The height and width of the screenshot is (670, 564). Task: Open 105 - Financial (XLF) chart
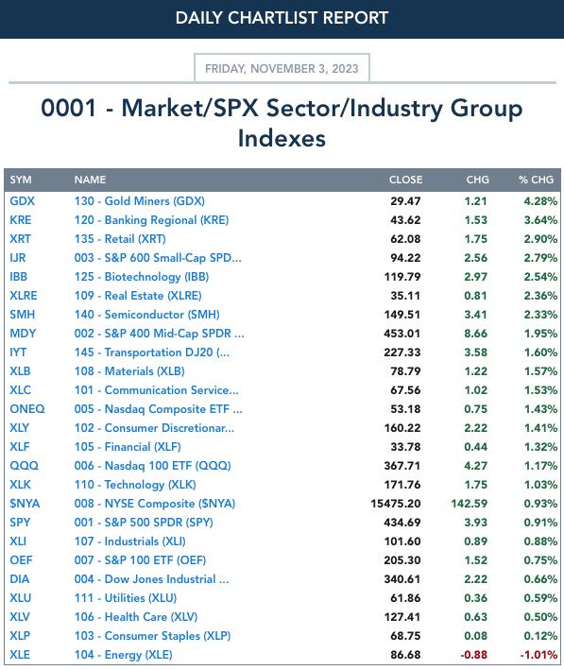pyautogui.click(x=128, y=447)
